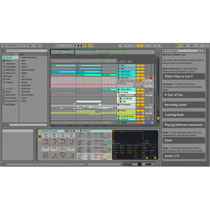210x210 pixels.
Task: Open the EQ8 Freq automation chooser
Action: [x=126, y=84]
